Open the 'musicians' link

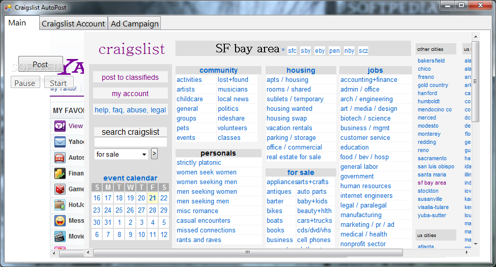[232, 90]
